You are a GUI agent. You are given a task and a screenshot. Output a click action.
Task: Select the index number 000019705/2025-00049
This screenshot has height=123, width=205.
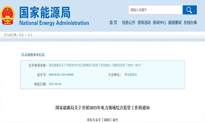coord(61,74)
